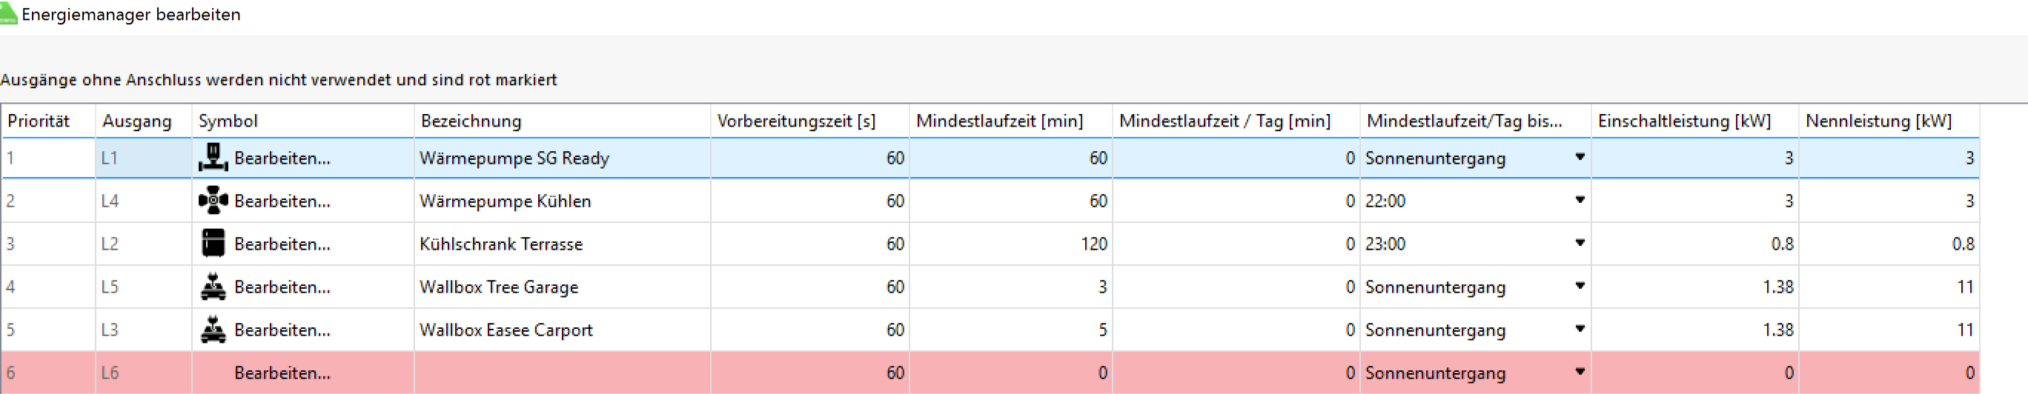
Task: Click the car charger icon for Wallbox Easee Carport
Action: [213, 329]
